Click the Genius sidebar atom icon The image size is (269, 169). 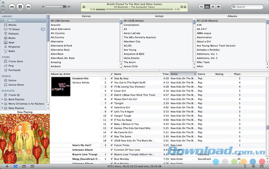coord(253,166)
